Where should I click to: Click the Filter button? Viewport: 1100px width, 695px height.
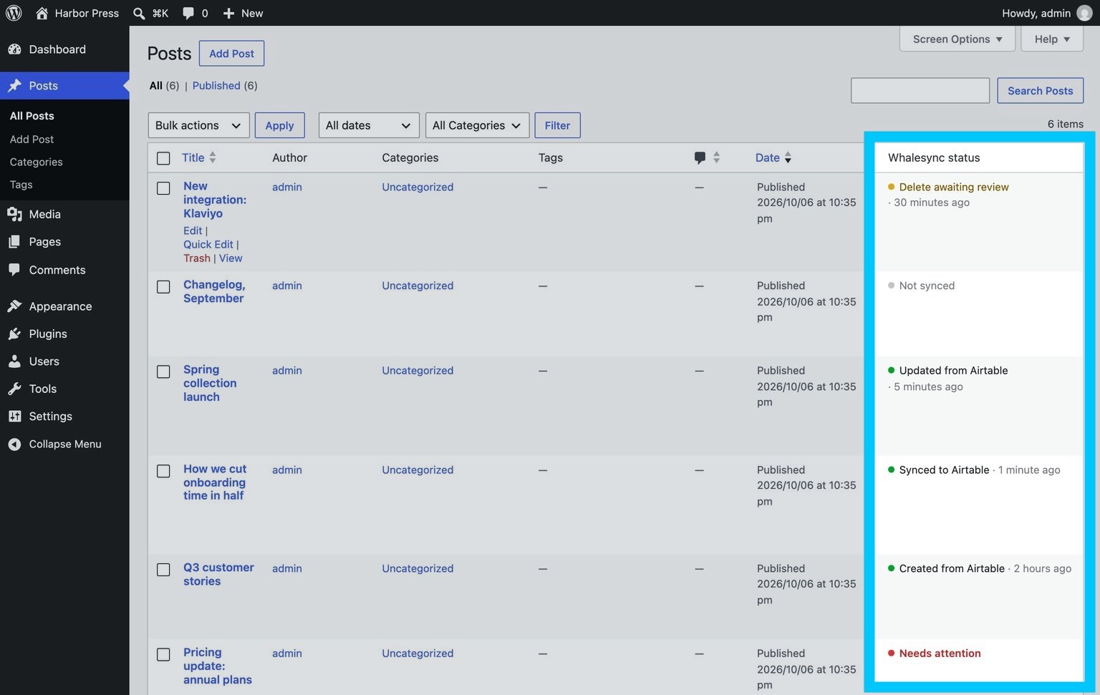(557, 125)
